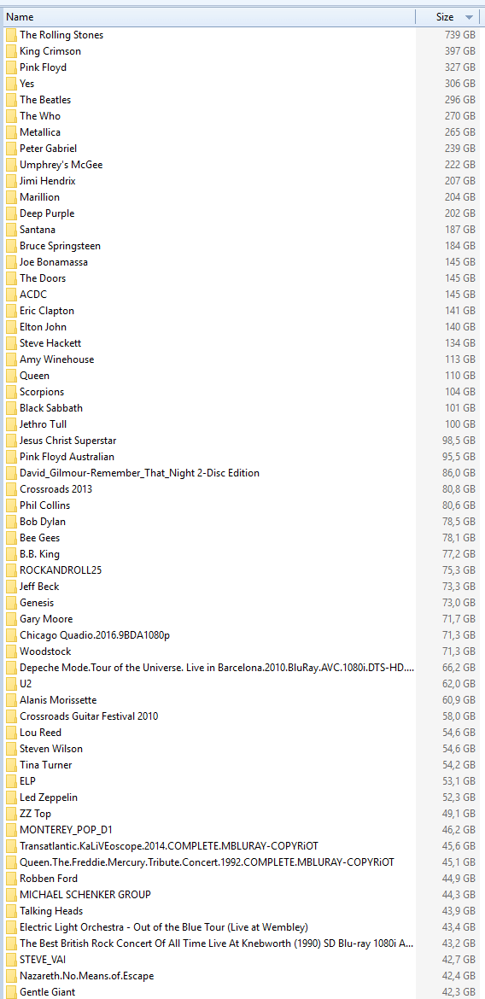
Task: Select the Bruce Springsteen folder name
Action: click(x=60, y=246)
